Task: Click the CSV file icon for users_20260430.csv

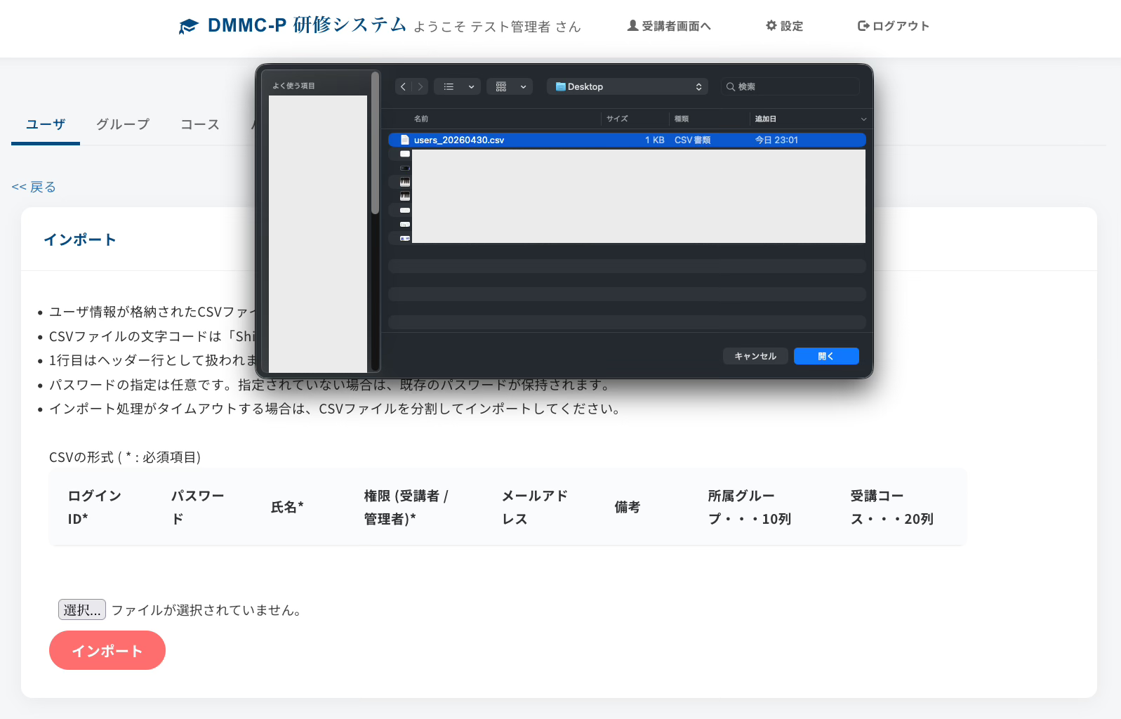Action: [x=404, y=140]
